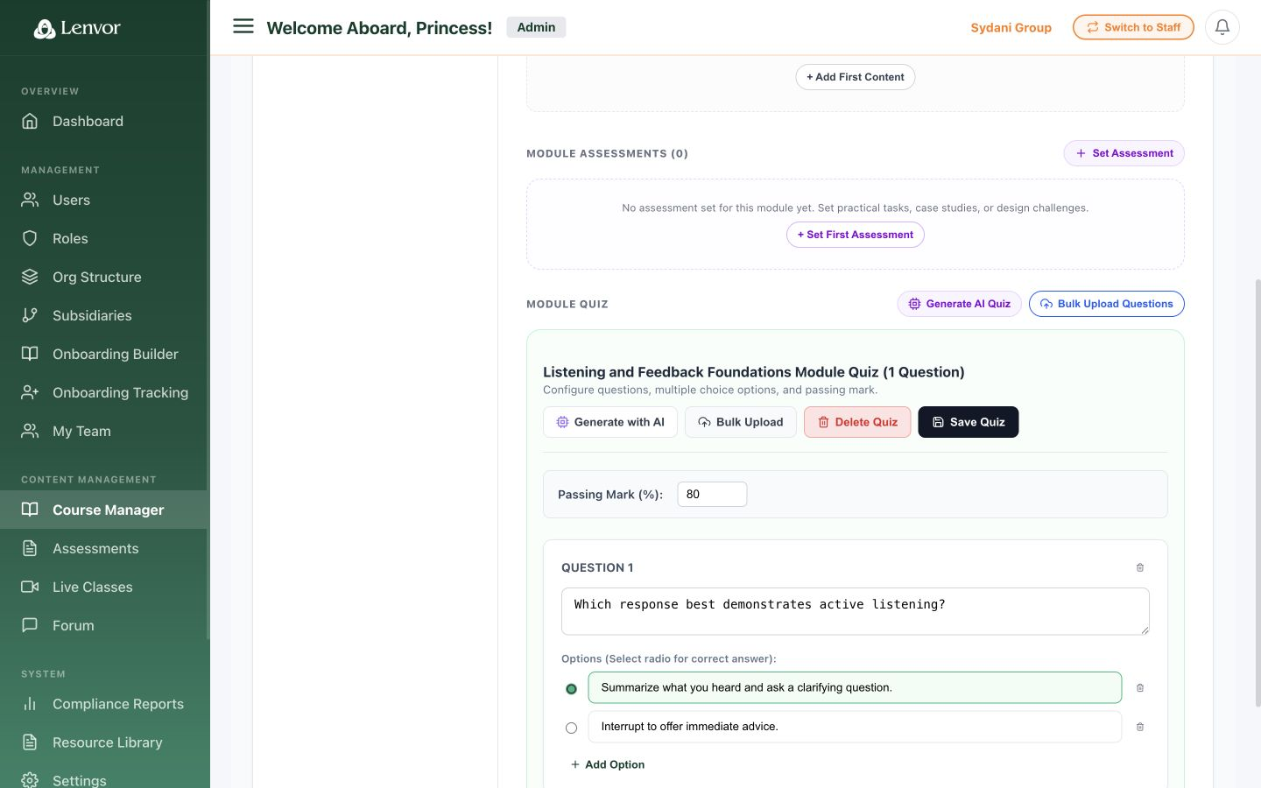The height and width of the screenshot is (788, 1261).
Task: Click Set Assessment button
Action: 1124,153
